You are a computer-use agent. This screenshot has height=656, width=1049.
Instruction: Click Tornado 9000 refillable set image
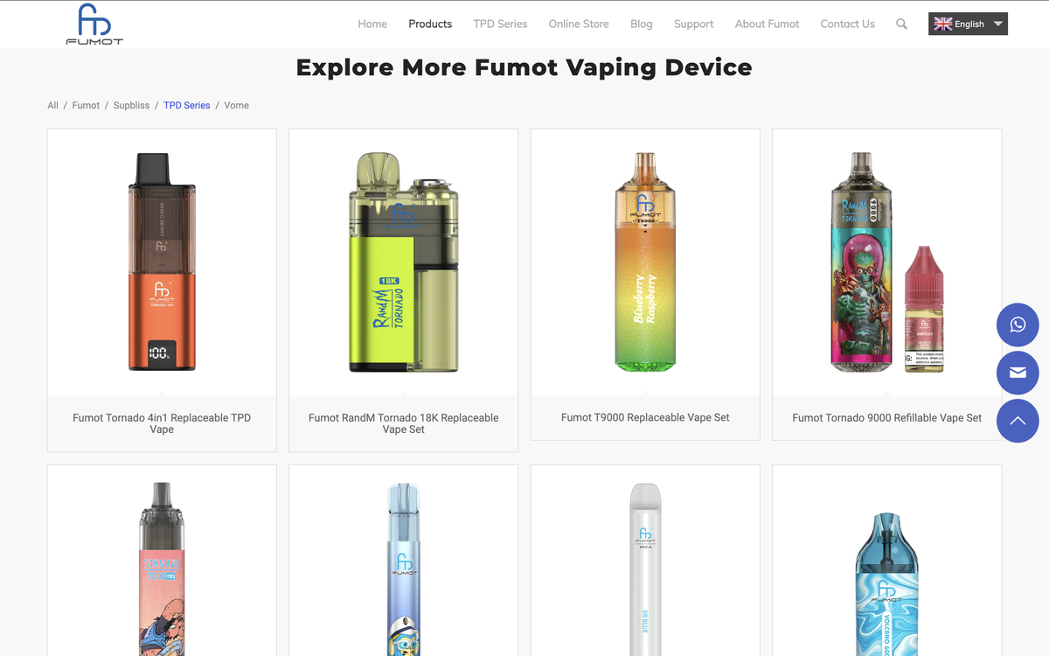(x=886, y=262)
